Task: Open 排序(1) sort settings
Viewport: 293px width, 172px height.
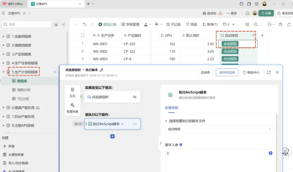Action: click(x=210, y=25)
